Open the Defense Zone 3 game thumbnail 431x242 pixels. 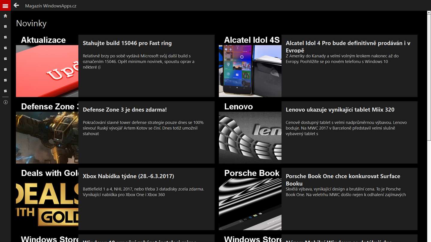47,138
